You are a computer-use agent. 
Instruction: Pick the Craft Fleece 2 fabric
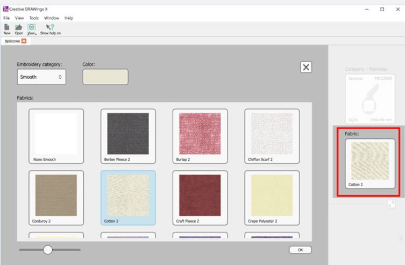200,197
